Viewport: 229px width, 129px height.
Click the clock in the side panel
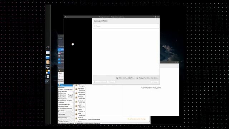click(48, 48)
